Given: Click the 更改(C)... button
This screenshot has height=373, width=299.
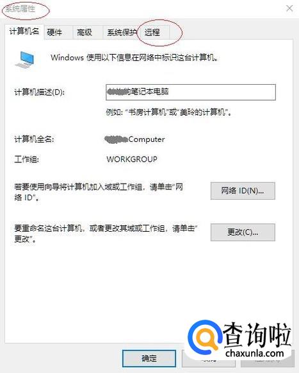Looking at the screenshot, I should 243,232.
